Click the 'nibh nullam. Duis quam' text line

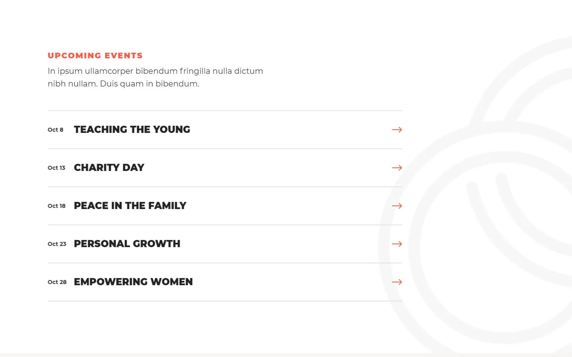click(123, 84)
